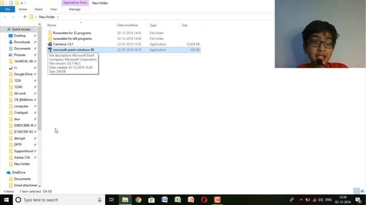Open the computer folder in sidebar

21,106
